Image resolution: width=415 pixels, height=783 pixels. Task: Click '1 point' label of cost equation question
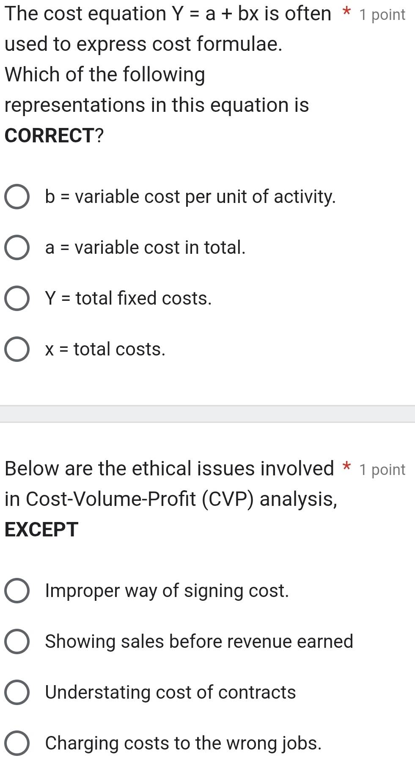tap(382, 15)
